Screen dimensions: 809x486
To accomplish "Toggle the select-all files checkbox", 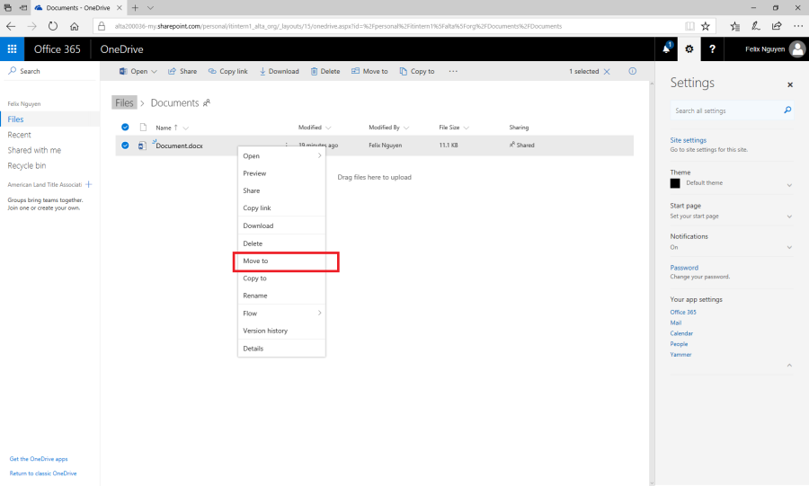I will 125,127.
